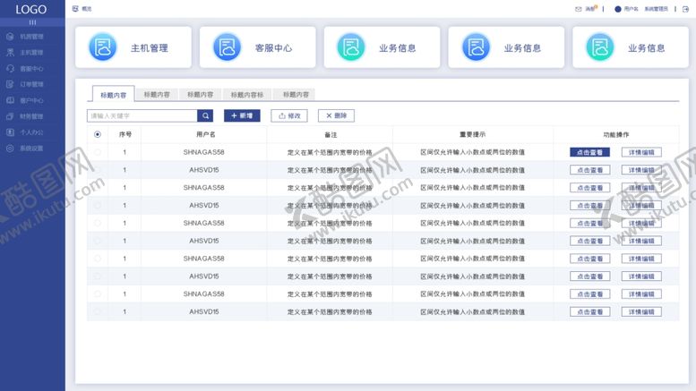
Task: Click the 系统管理员 role label
Action: coord(656,9)
